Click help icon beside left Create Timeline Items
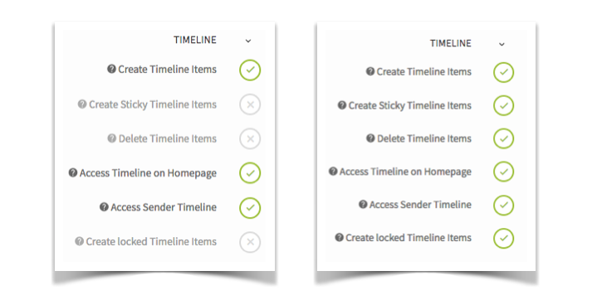This screenshot has width=602, height=300. [x=111, y=69]
